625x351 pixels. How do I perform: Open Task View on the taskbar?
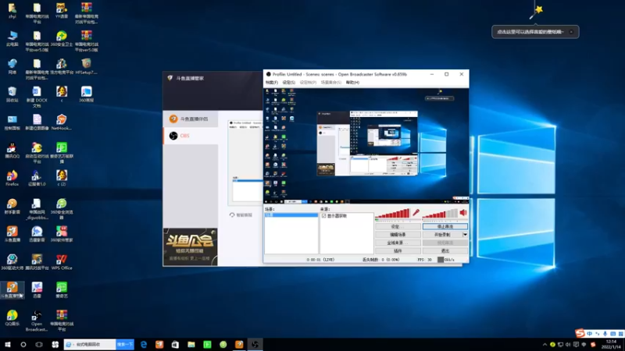pos(38,345)
